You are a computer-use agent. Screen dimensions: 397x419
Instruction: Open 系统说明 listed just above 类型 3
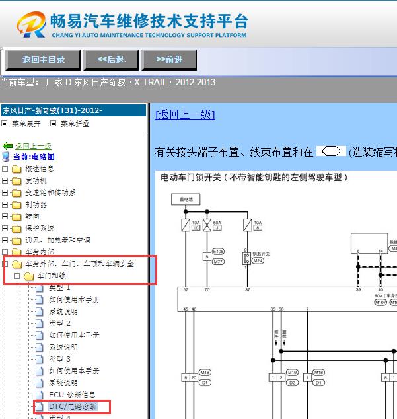pyautogui.click(x=63, y=347)
